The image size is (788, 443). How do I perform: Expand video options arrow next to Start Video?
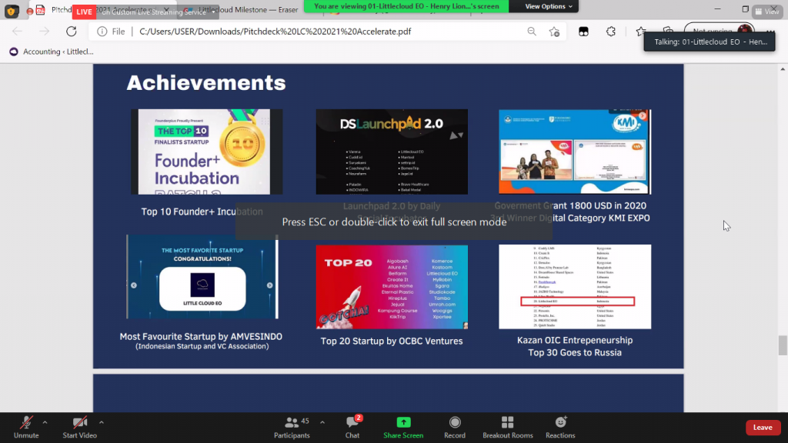(101, 422)
